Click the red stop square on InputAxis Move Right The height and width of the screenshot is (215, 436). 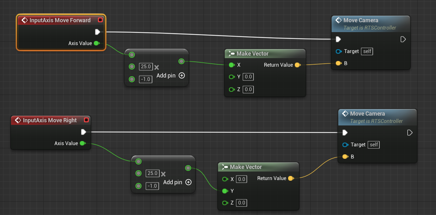(x=86, y=120)
